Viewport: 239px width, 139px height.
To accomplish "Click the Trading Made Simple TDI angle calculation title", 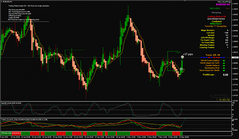I will click(x=29, y=6).
